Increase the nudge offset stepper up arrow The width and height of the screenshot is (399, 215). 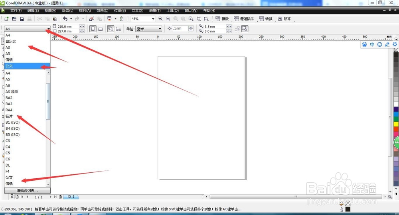click(x=191, y=28)
